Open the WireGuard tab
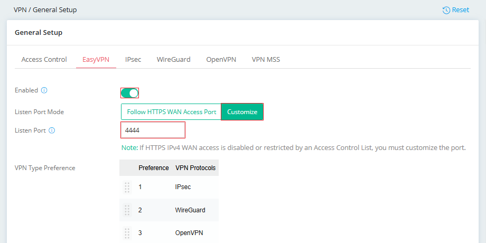 [x=174, y=60]
